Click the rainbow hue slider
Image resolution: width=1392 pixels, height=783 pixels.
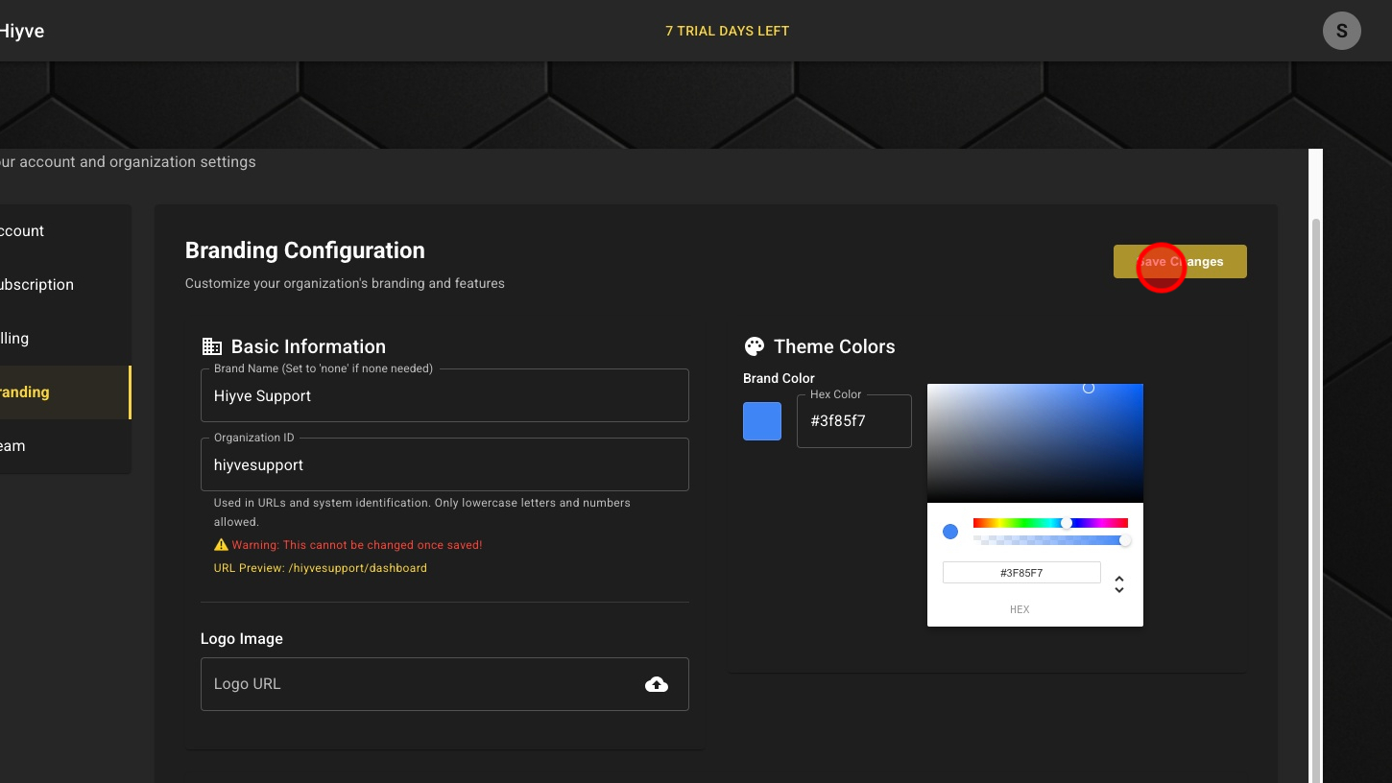point(1049,523)
